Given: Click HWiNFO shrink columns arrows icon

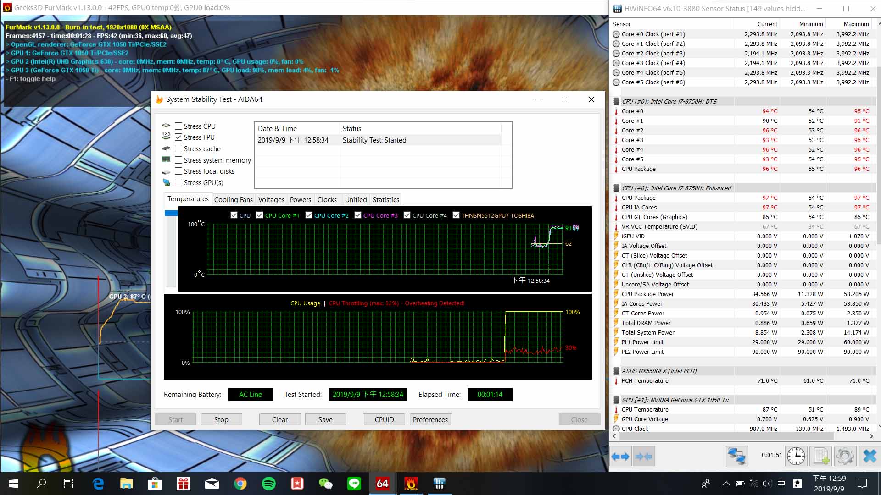Looking at the screenshot, I should pyautogui.click(x=643, y=456).
